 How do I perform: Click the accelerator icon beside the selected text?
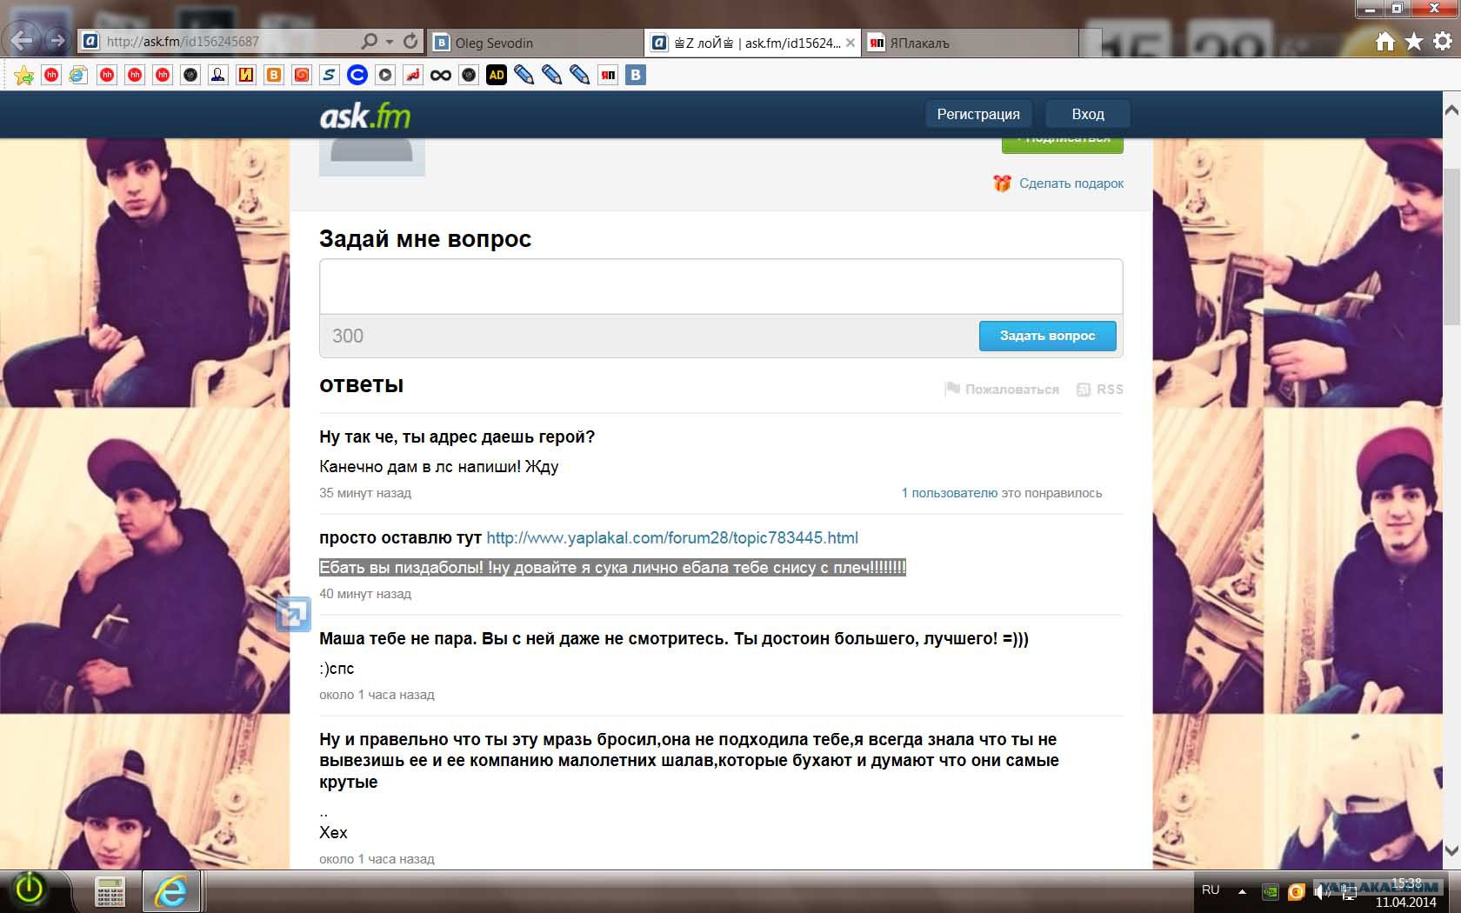point(293,614)
